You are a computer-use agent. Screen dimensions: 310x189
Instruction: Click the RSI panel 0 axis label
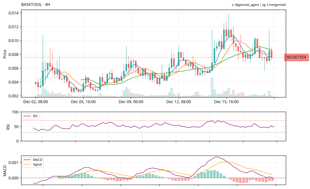click(18, 141)
